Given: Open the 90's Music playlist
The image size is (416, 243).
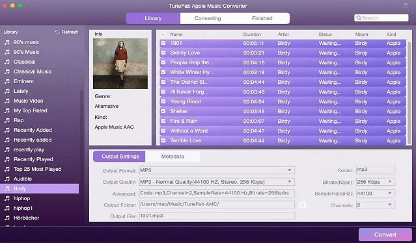Looking at the screenshot, I should (26, 52).
